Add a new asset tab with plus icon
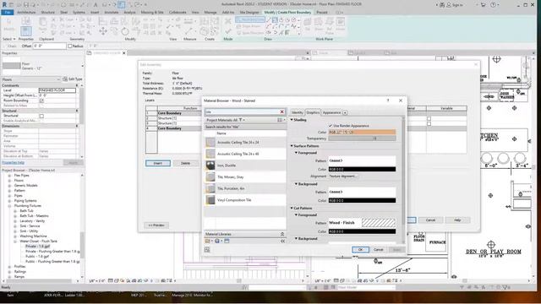Viewport: 541px width, 304px height. tap(345, 112)
